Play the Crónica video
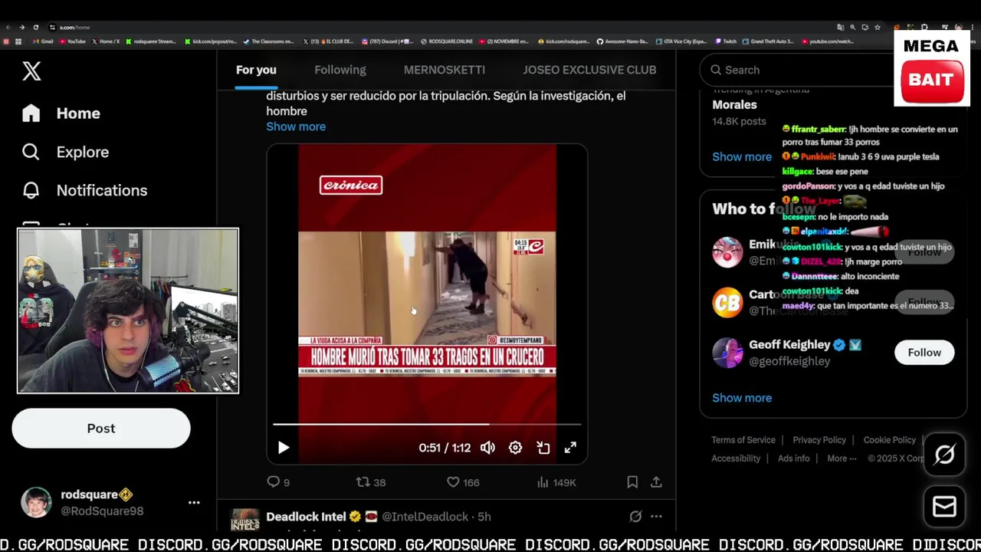The height and width of the screenshot is (552, 981). (284, 448)
